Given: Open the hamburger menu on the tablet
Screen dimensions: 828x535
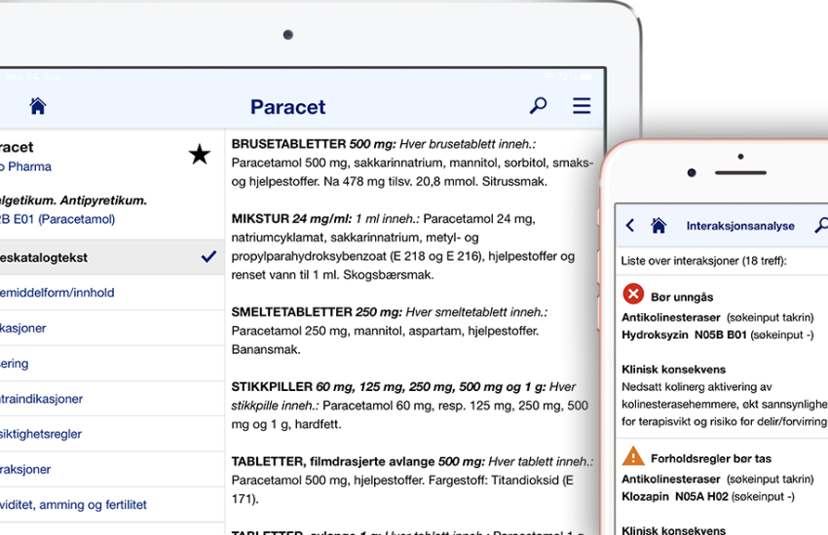Looking at the screenshot, I should [x=582, y=105].
